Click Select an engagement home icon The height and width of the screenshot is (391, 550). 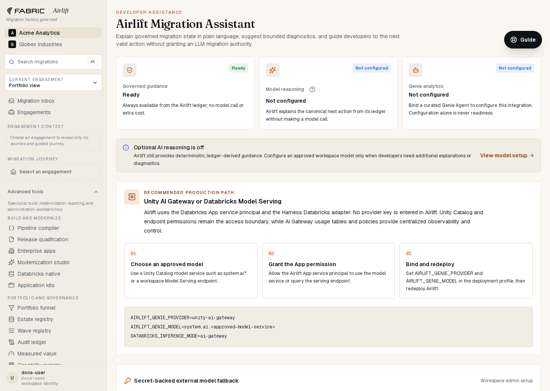pyautogui.click(x=13, y=172)
